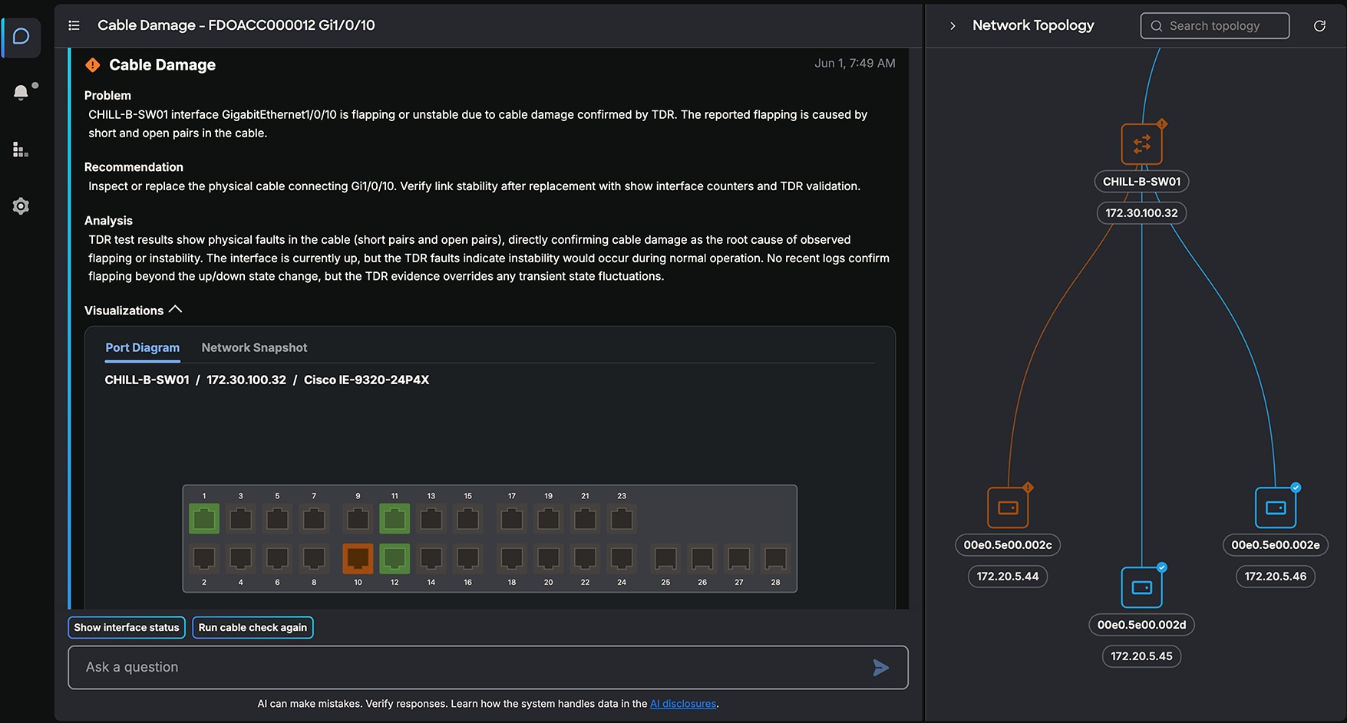Click the 172.30.100.32 IP label
Screen dimensions: 1347x723
pyautogui.click(x=1141, y=213)
